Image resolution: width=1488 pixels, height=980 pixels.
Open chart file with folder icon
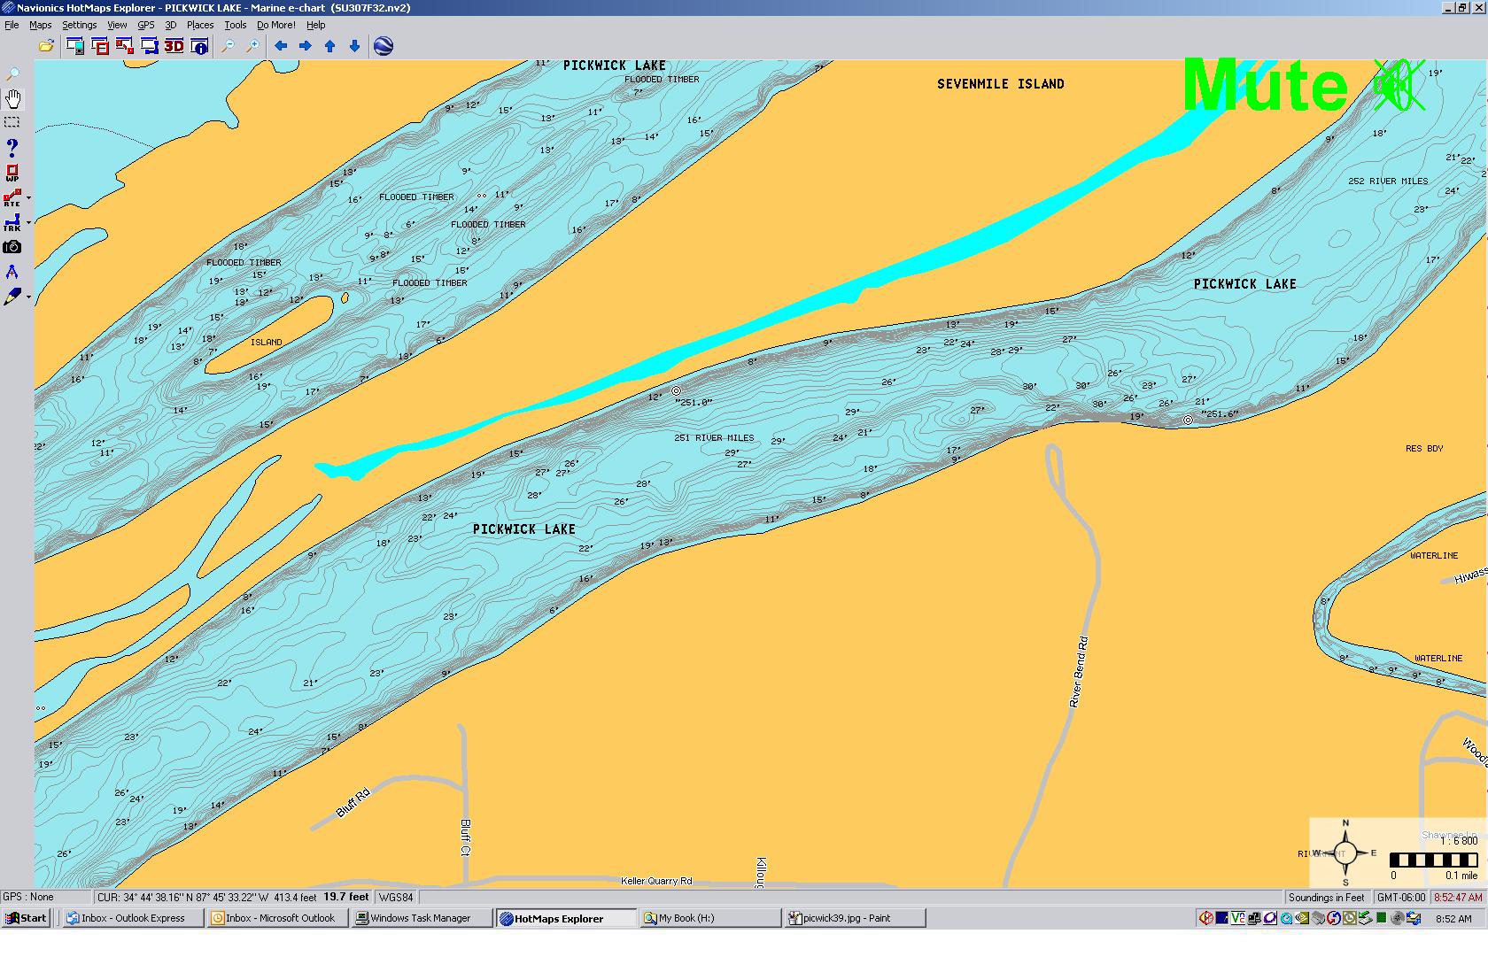(46, 46)
